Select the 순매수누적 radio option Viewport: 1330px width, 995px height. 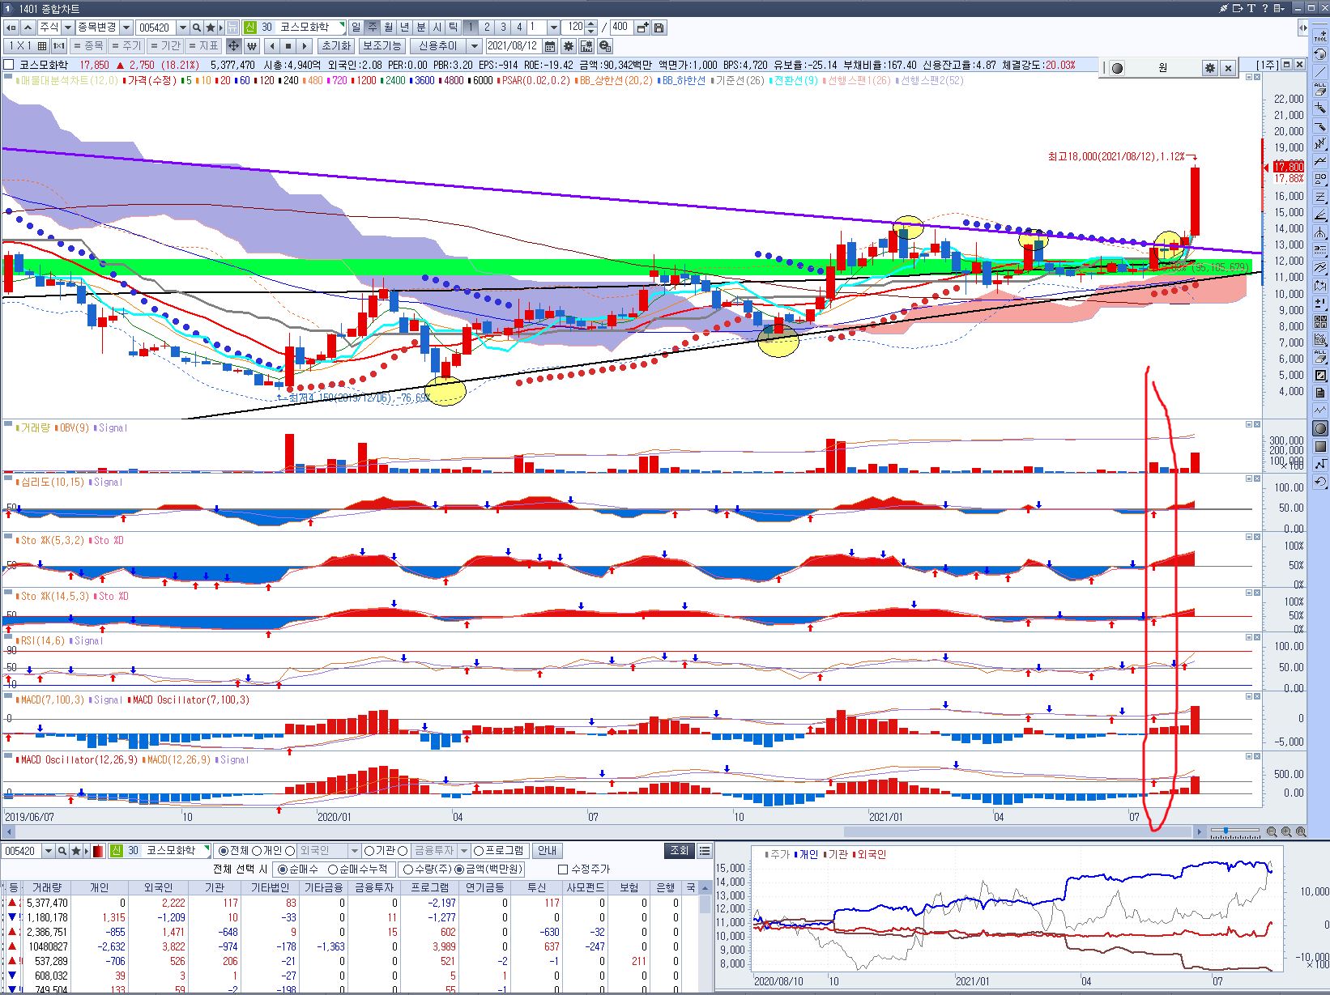point(333,870)
